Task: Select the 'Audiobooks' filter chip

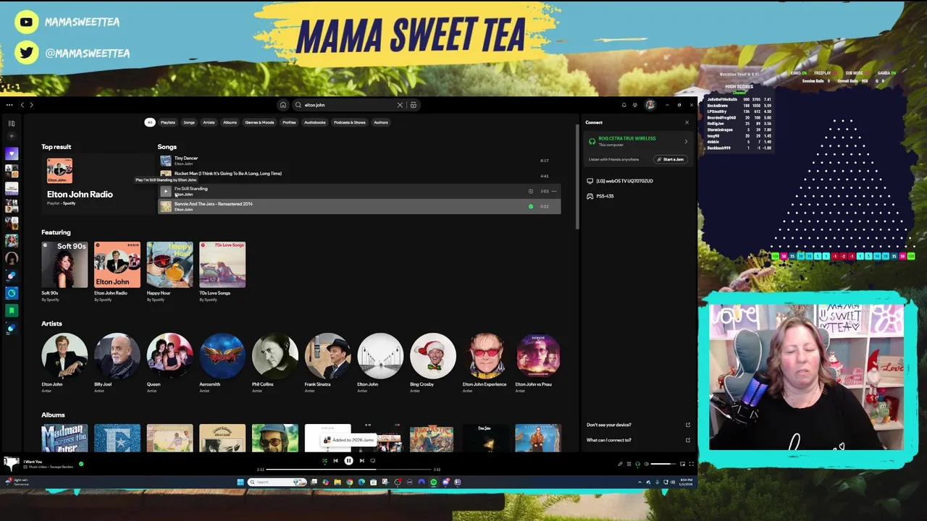Action: [315, 122]
